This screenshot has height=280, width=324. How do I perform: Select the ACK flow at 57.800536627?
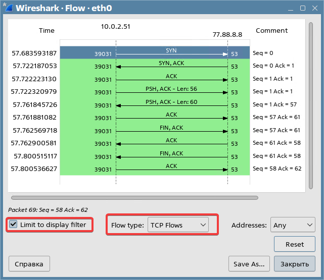[x=171, y=170]
